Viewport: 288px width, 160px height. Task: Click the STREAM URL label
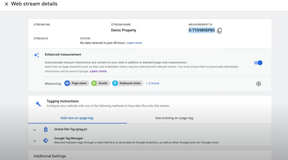(x=42, y=25)
